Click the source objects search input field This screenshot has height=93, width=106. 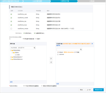pyautogui.click(x=22, y=48)
